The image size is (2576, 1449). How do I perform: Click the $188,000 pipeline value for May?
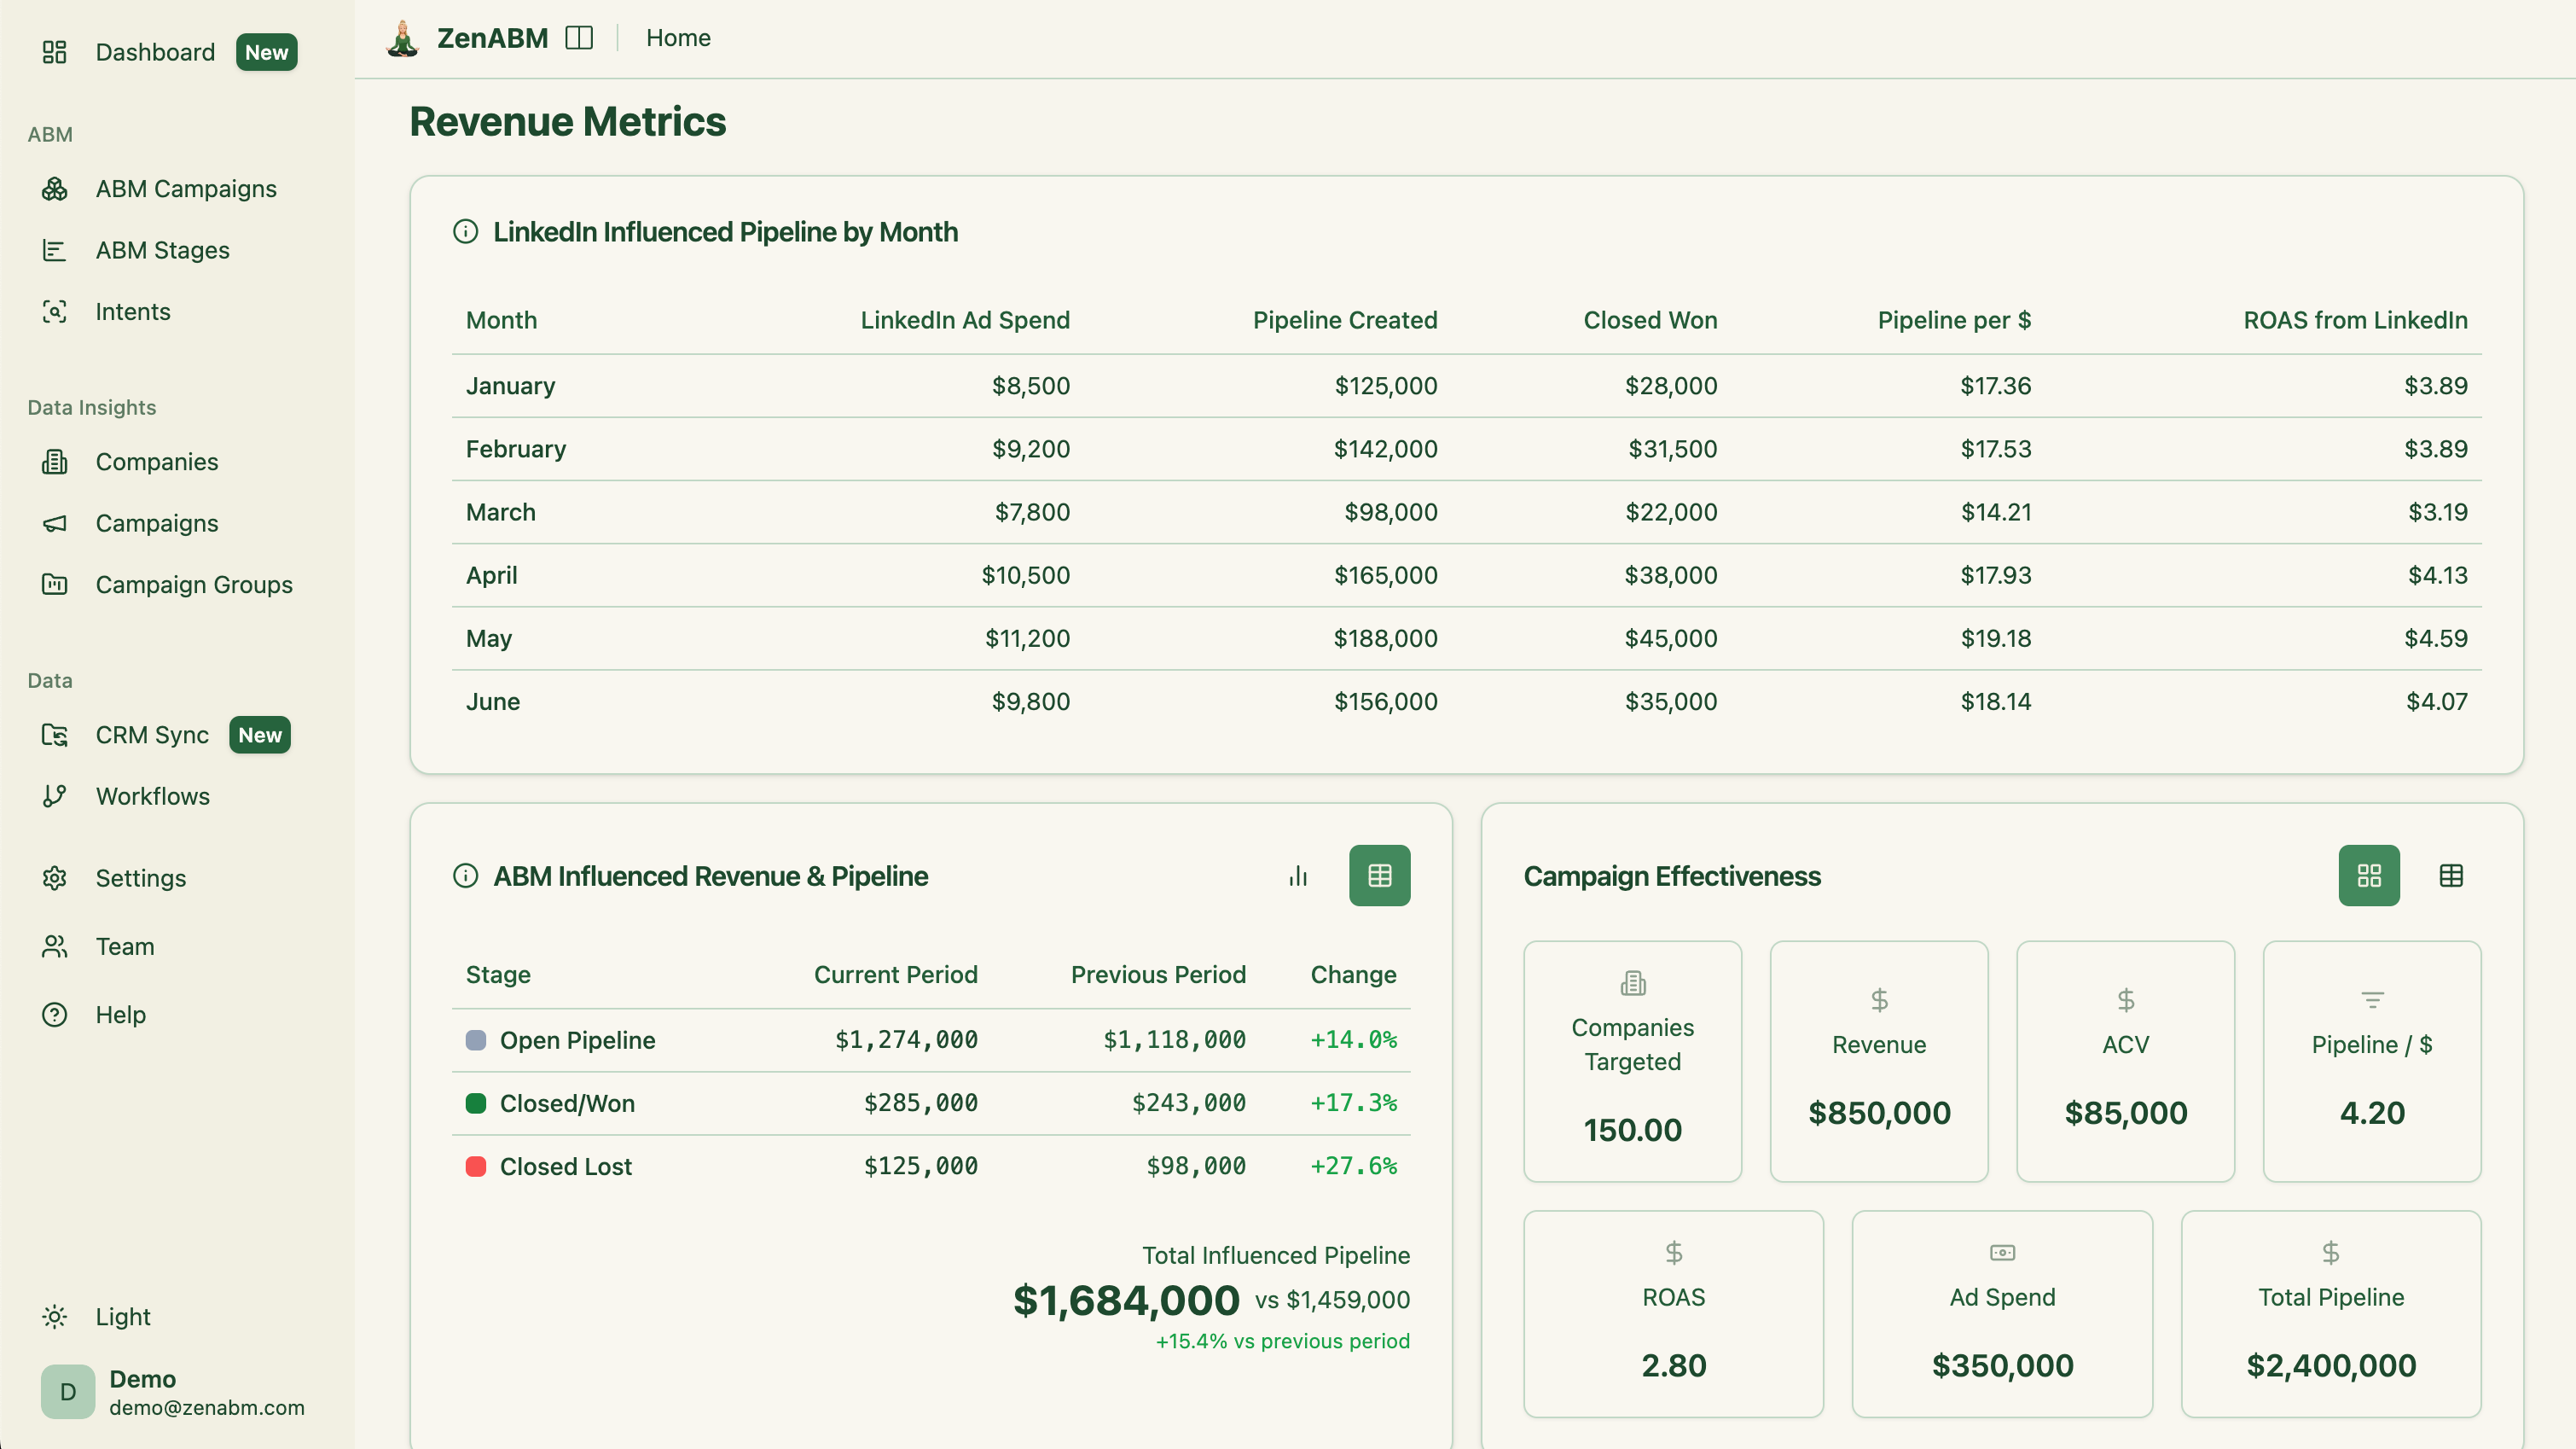[x=1385, y=637]
